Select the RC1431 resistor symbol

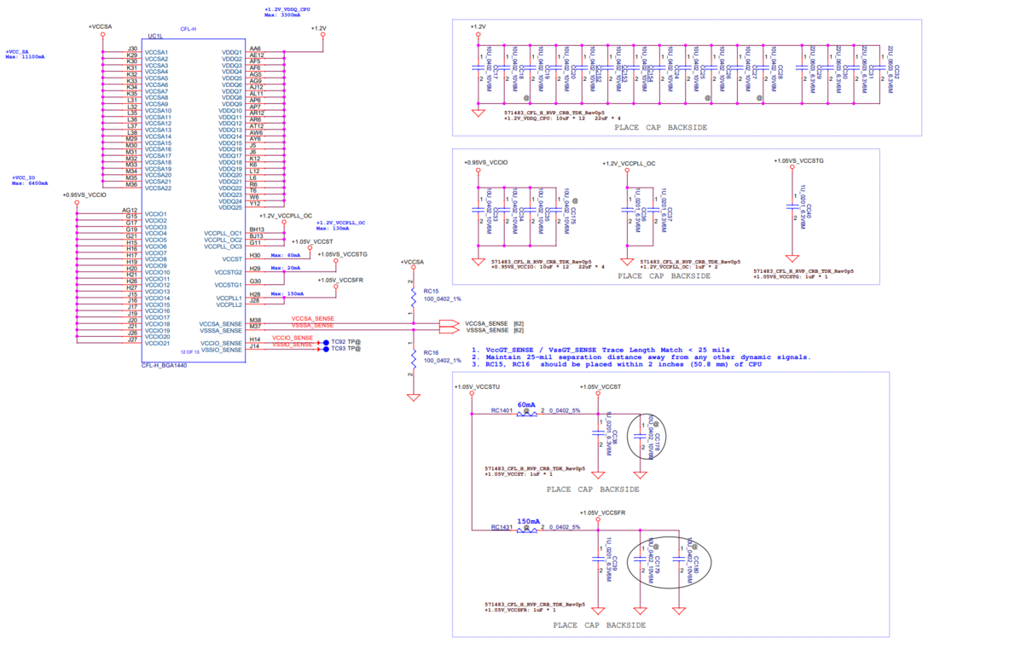(x=527, y=530)
